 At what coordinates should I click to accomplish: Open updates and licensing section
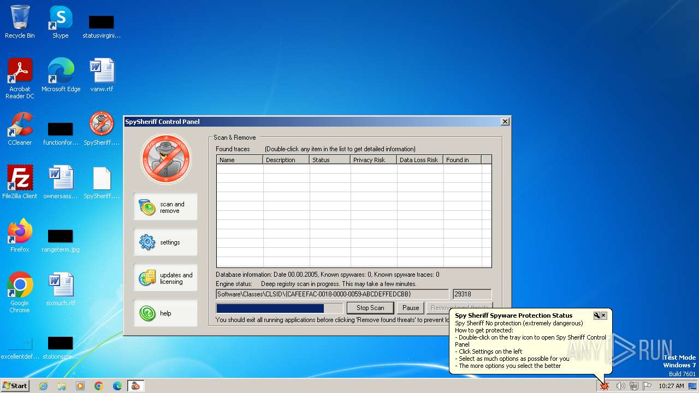click(x=165, y=278)
